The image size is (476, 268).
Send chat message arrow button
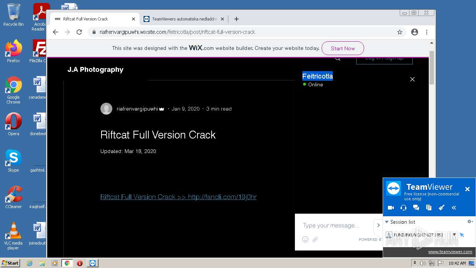[378, 225]
